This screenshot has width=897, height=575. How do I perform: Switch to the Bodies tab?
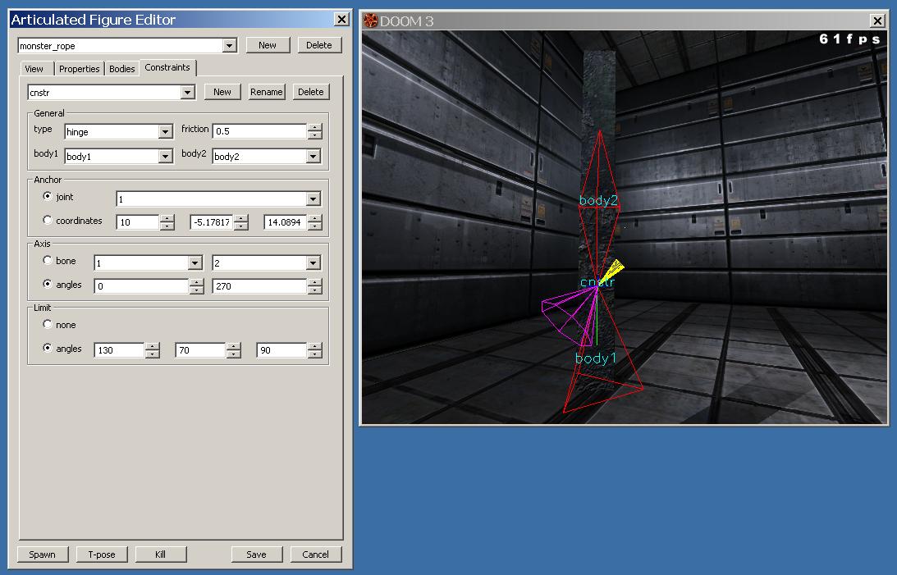(x=121, y=69)
